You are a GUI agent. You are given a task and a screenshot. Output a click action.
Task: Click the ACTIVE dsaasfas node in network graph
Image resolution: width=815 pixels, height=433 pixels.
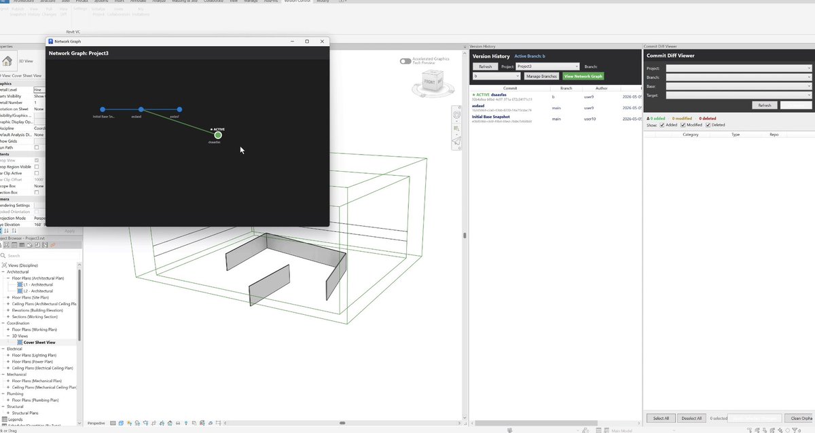[218, 135]
